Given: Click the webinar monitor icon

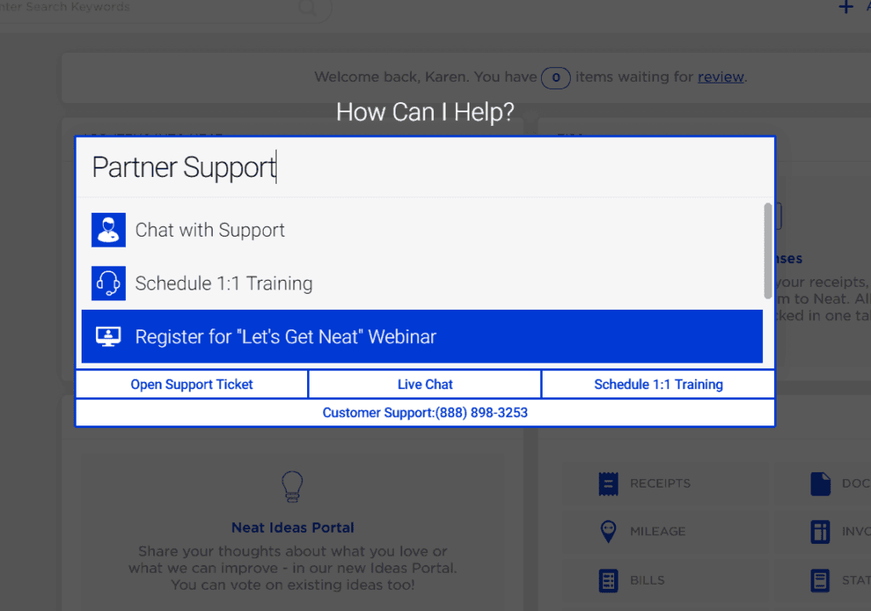Looking at the screenshot, I should [x=108, y=336].
